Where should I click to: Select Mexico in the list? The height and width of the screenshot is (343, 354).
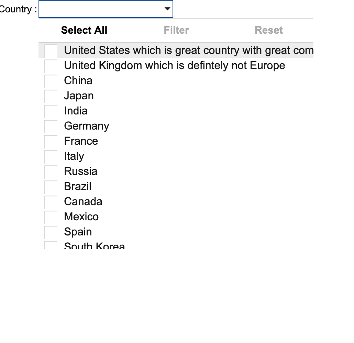tap(81, 217)
